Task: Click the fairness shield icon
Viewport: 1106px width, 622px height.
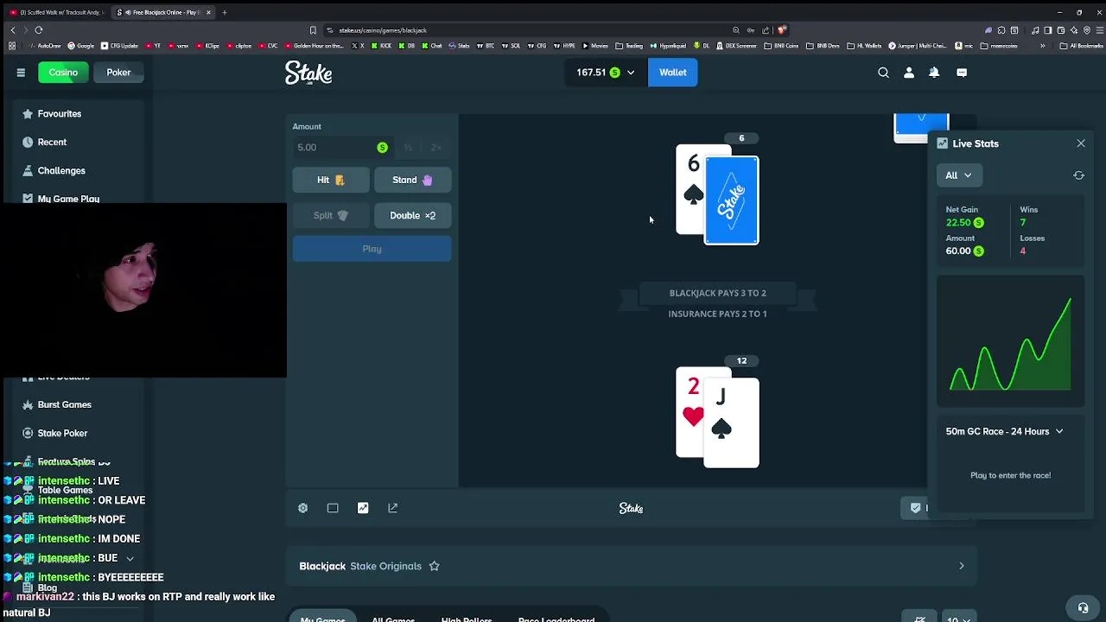Action: click(916, 508)
